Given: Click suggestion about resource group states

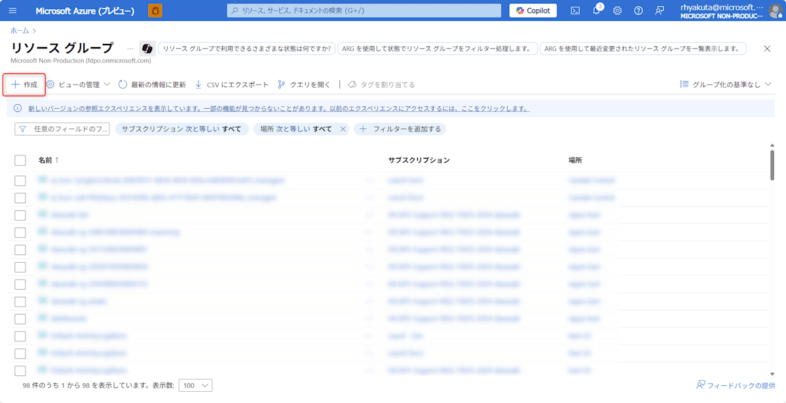Looking at the screenshot, I should point(247,48).
